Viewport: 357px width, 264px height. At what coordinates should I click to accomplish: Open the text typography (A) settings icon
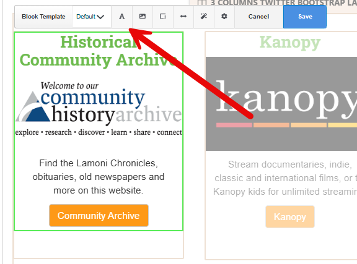[122, 17]
